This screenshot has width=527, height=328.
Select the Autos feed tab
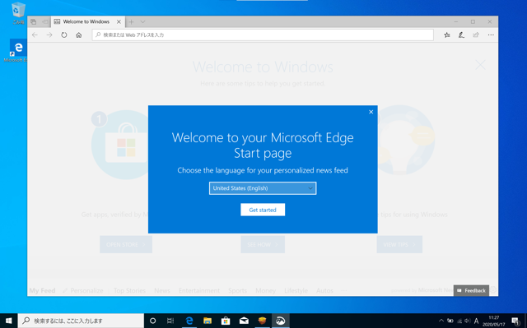[x=324, y=290]
